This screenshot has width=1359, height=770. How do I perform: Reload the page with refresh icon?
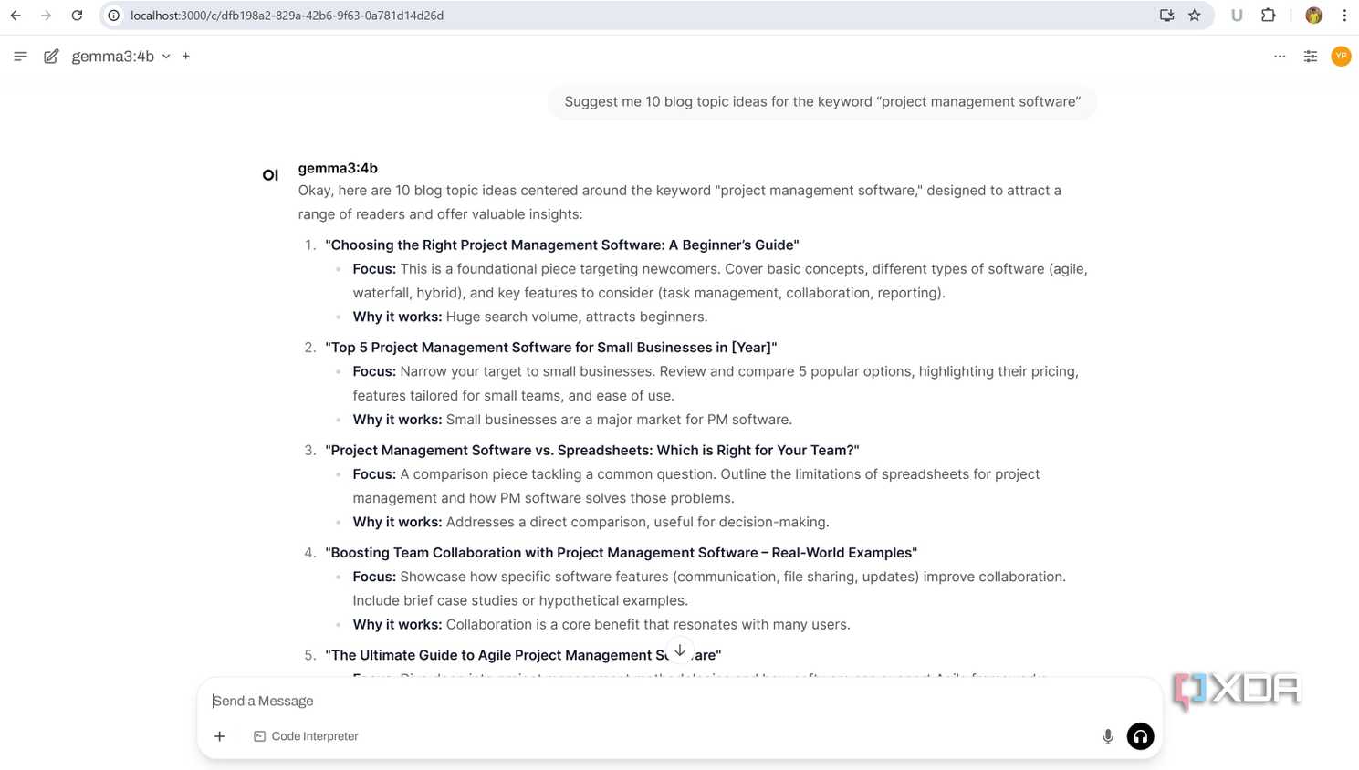tap(77, 16)
